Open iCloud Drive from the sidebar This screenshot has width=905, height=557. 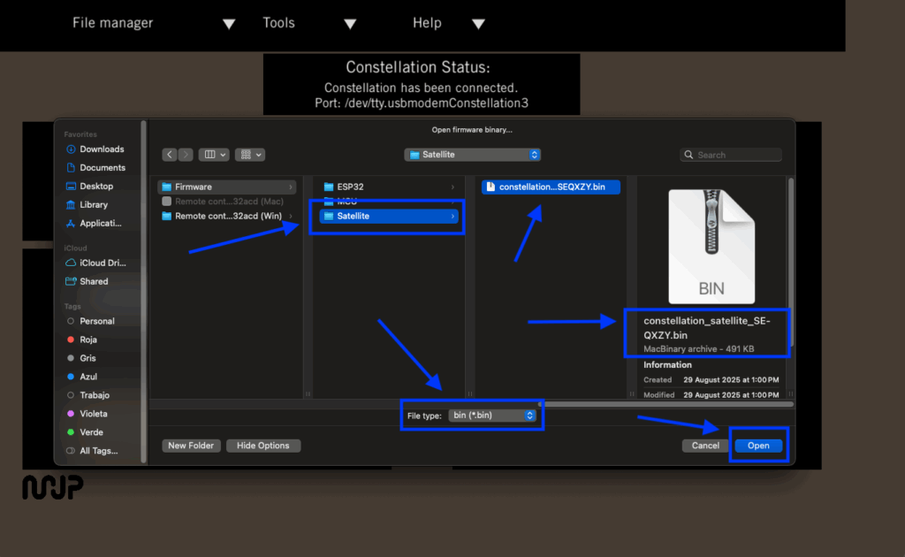pyautogui.click(x=103, y=263)
